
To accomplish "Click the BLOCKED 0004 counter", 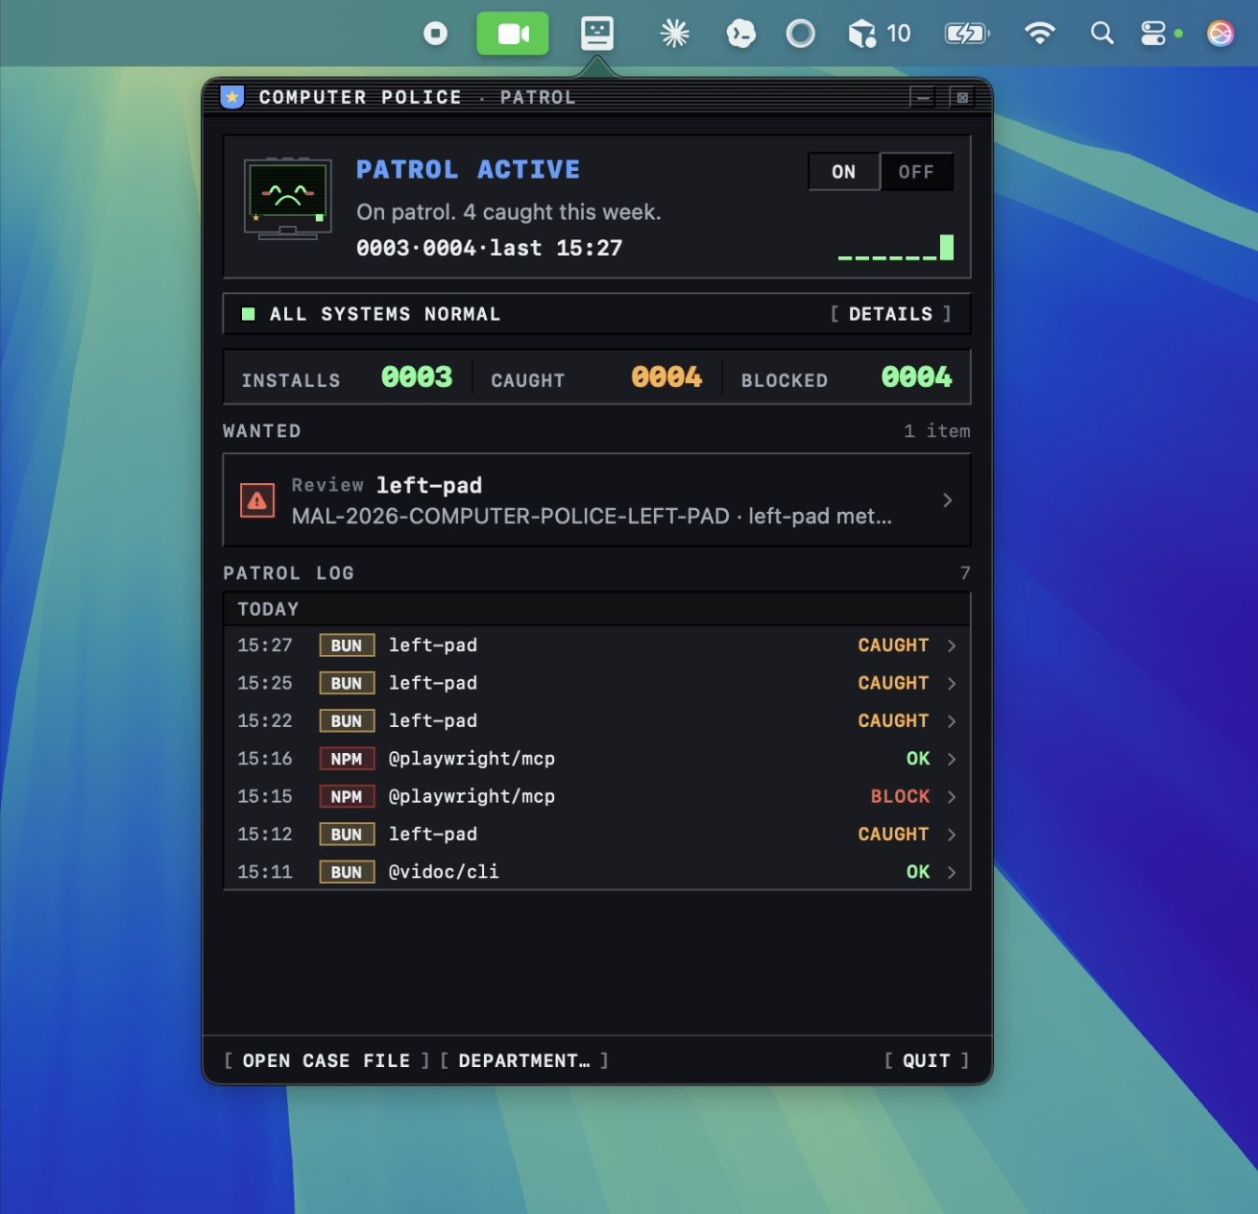I will [846, 377].
